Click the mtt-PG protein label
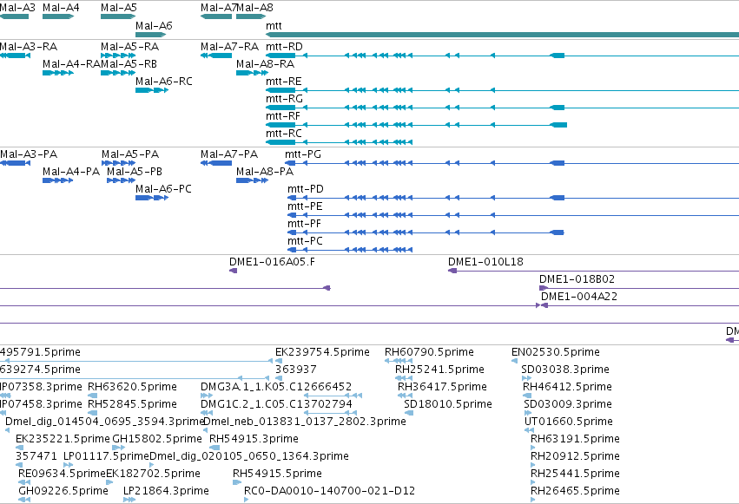The height and width of the screenshot is (504, 739). click(x=303, y=154)
